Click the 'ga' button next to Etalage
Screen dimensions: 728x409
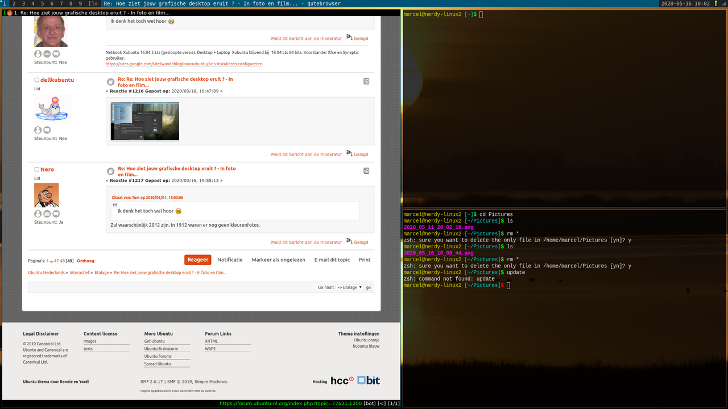click(369, 287)
